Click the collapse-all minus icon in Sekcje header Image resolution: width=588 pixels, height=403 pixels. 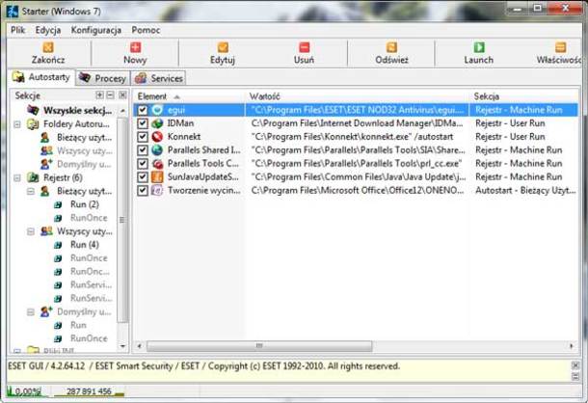coord(110,95)
